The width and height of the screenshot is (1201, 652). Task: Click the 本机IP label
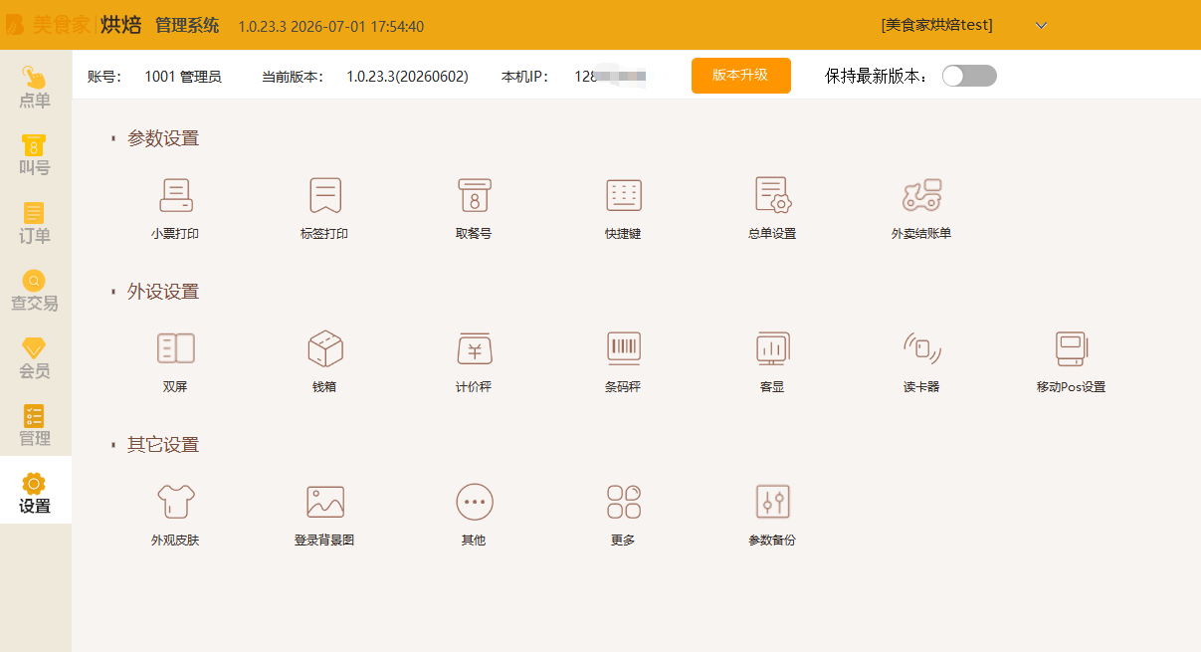[x=526, y=76]
